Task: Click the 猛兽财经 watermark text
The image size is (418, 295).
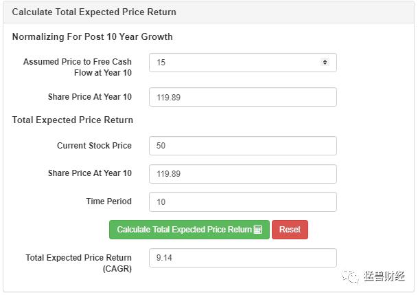Action: 385,276
